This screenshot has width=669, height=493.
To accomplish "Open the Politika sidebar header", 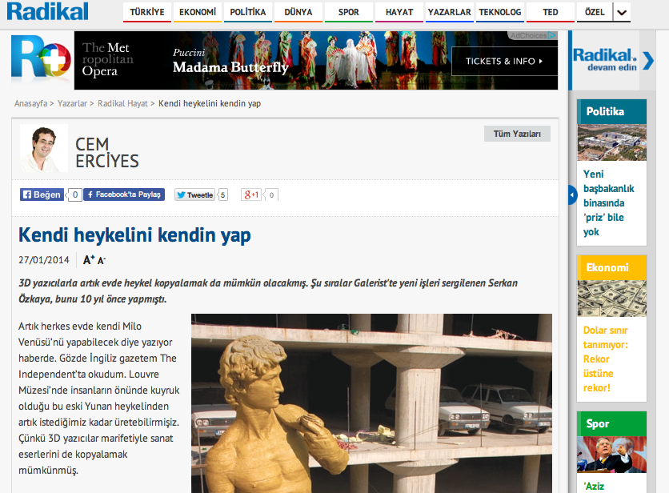I will [x=611, y=111].
